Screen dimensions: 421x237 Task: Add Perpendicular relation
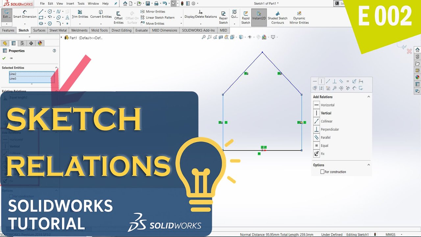(x=326, y=129)
